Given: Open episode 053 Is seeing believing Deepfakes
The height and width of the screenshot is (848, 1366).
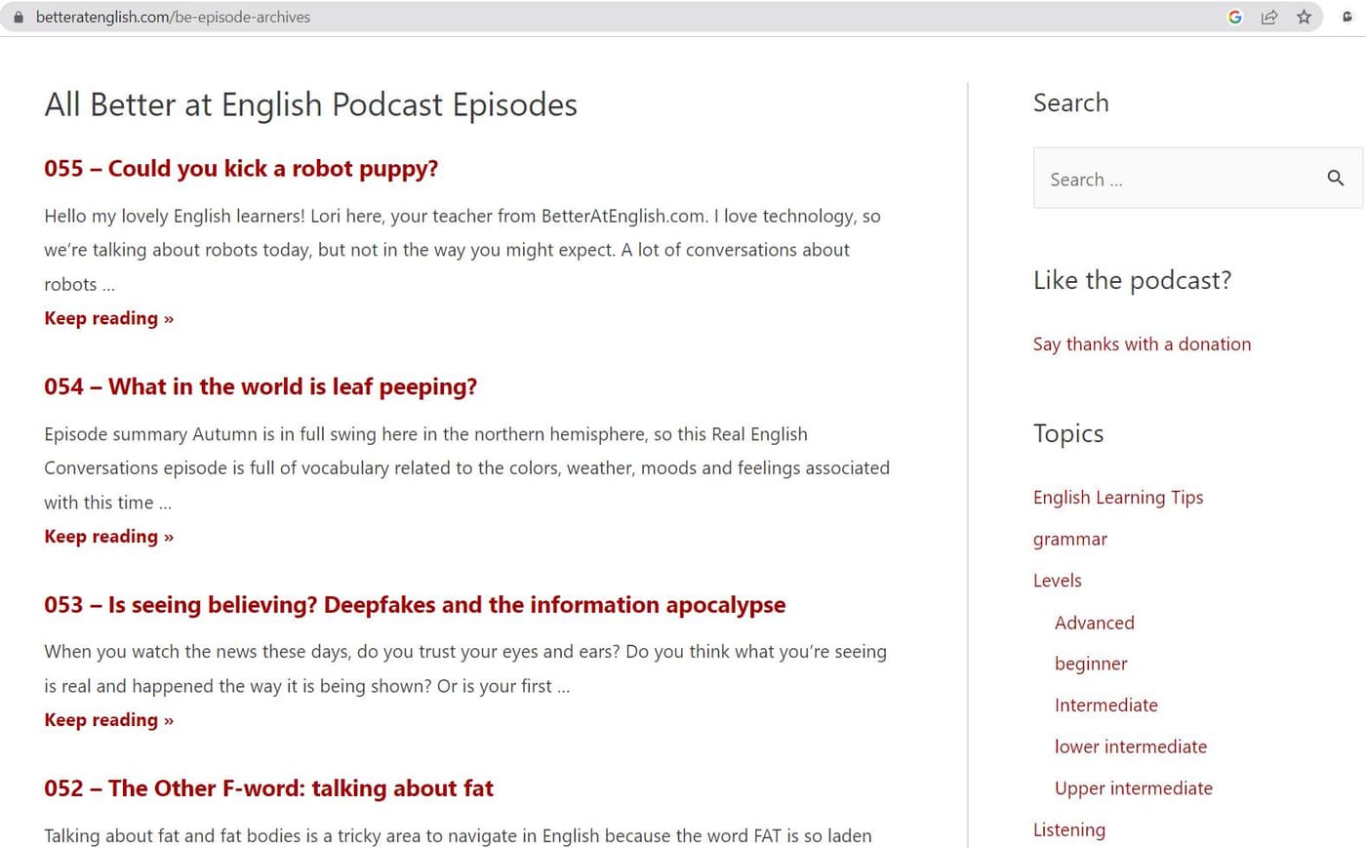Looking at the screenshot, I should [415, 605].
